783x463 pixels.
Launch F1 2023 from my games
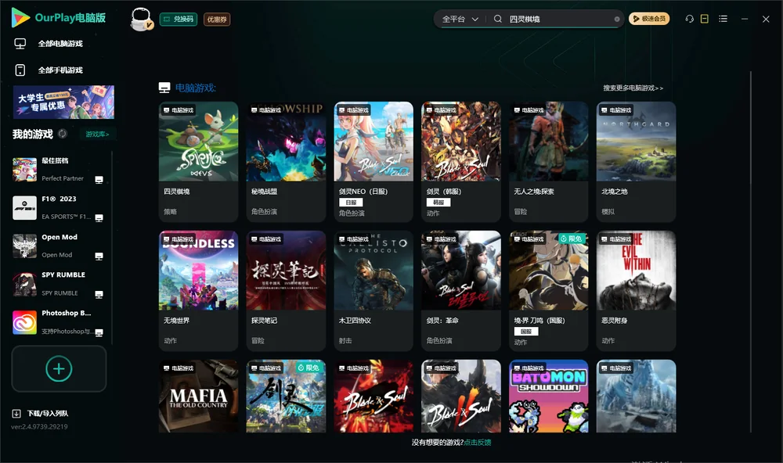58,207
